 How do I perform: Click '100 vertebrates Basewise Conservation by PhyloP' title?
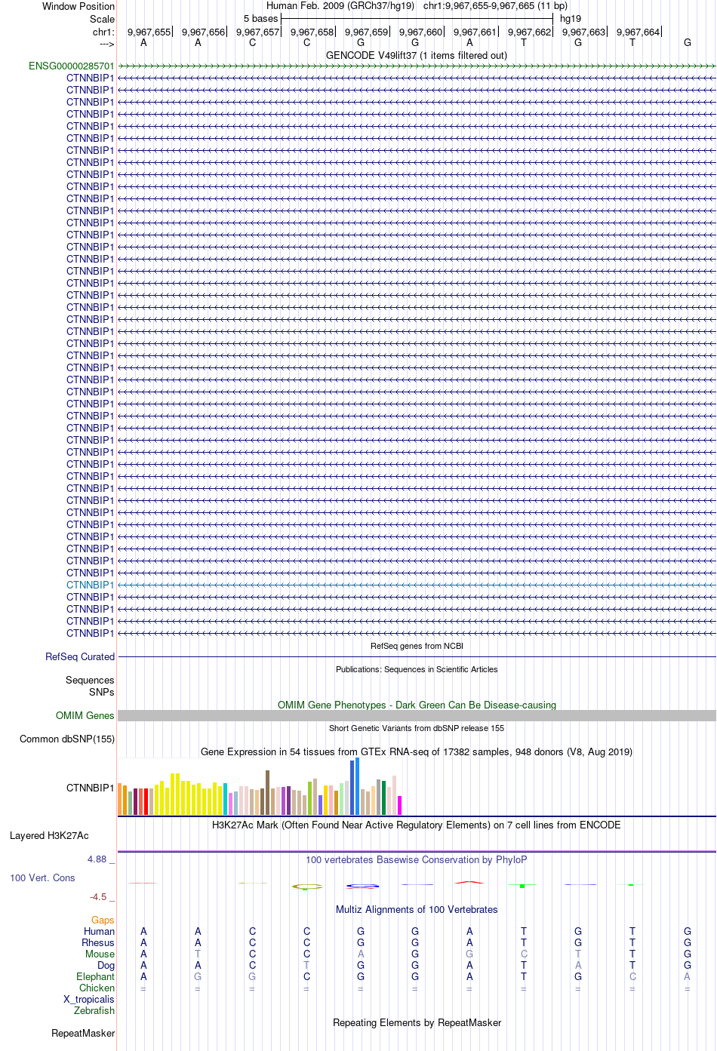[417, 859]
